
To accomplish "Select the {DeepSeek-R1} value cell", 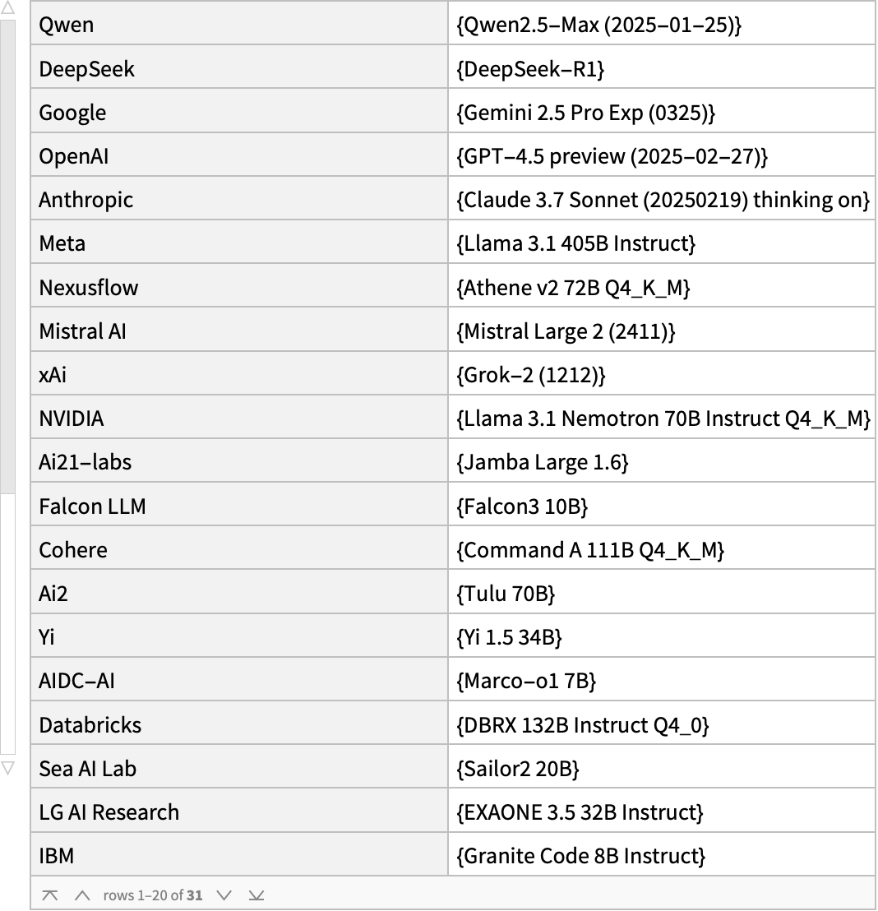I will coord(530,69).
